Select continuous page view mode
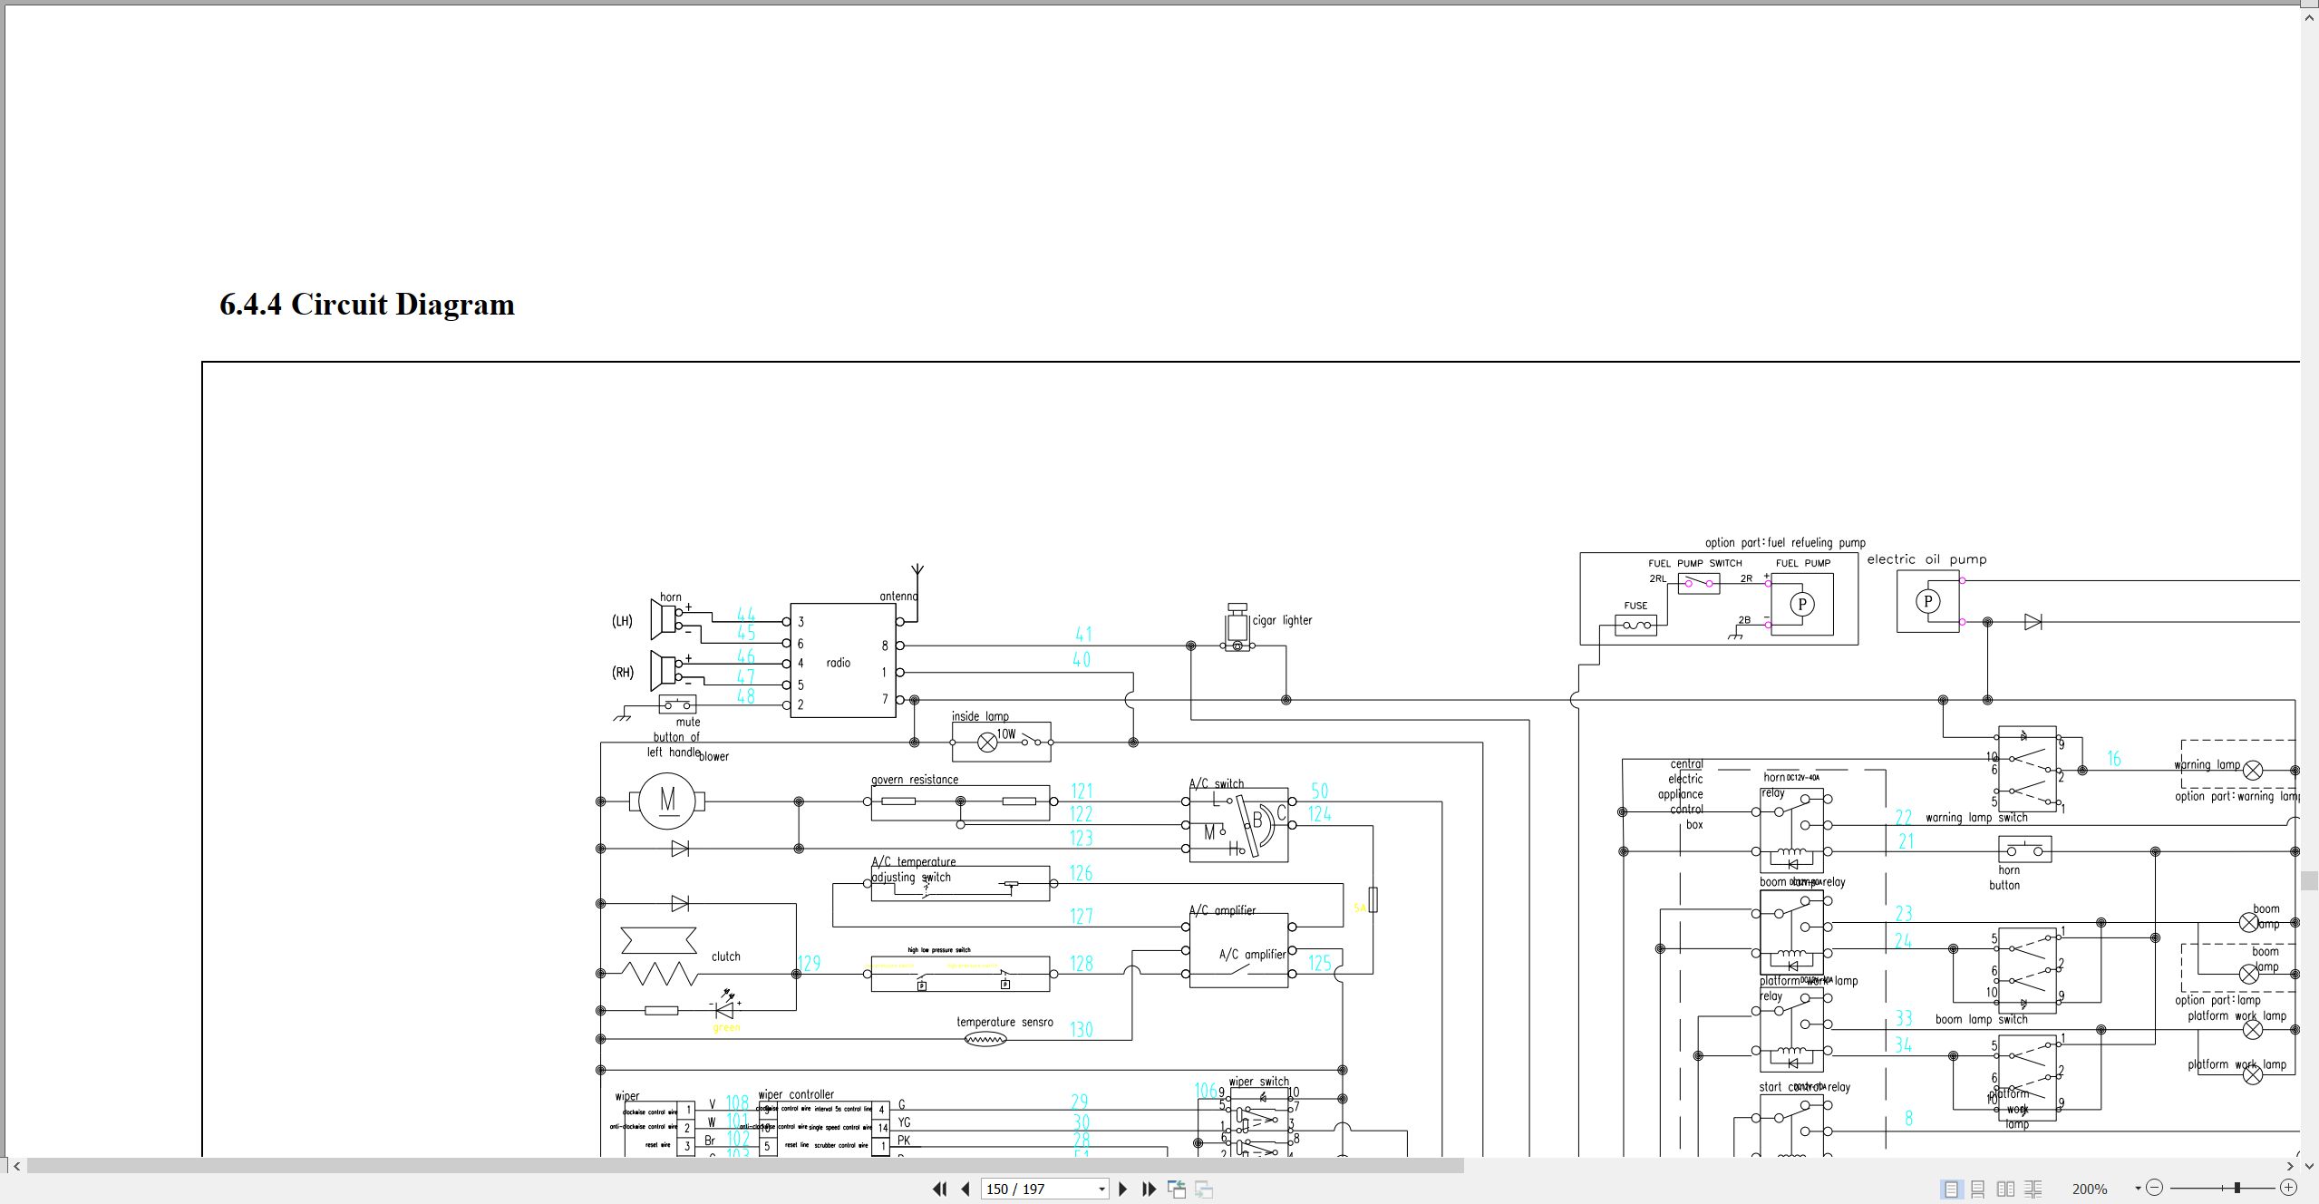The image size is (2319, 1204). point(1978,1189)
